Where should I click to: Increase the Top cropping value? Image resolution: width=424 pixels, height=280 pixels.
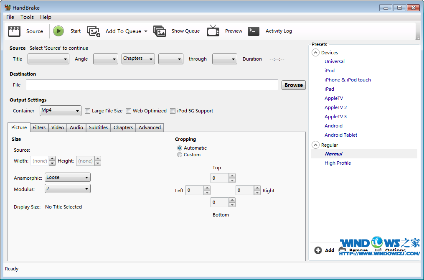pyautogui.click(x=232, y=176)
